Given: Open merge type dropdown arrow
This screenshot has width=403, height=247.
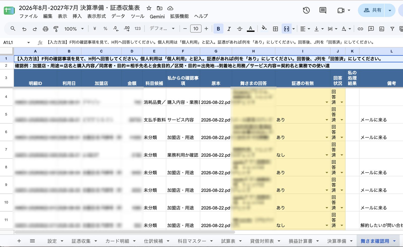Looking at the screenshot, I should pyautogui.click(x=294, y=29).
